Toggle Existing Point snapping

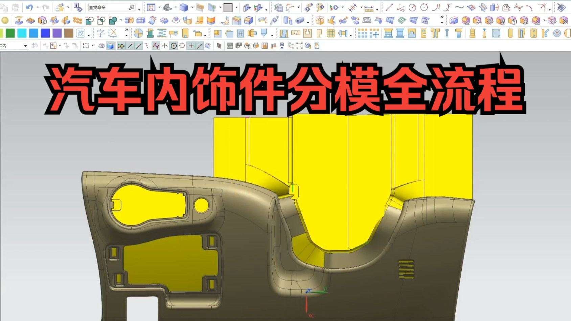[x=191, y=46]
